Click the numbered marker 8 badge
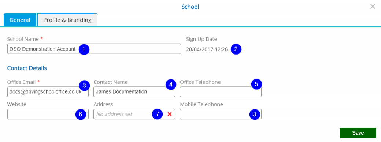Screen dimensions: 381x142 (x=255, y=114)
